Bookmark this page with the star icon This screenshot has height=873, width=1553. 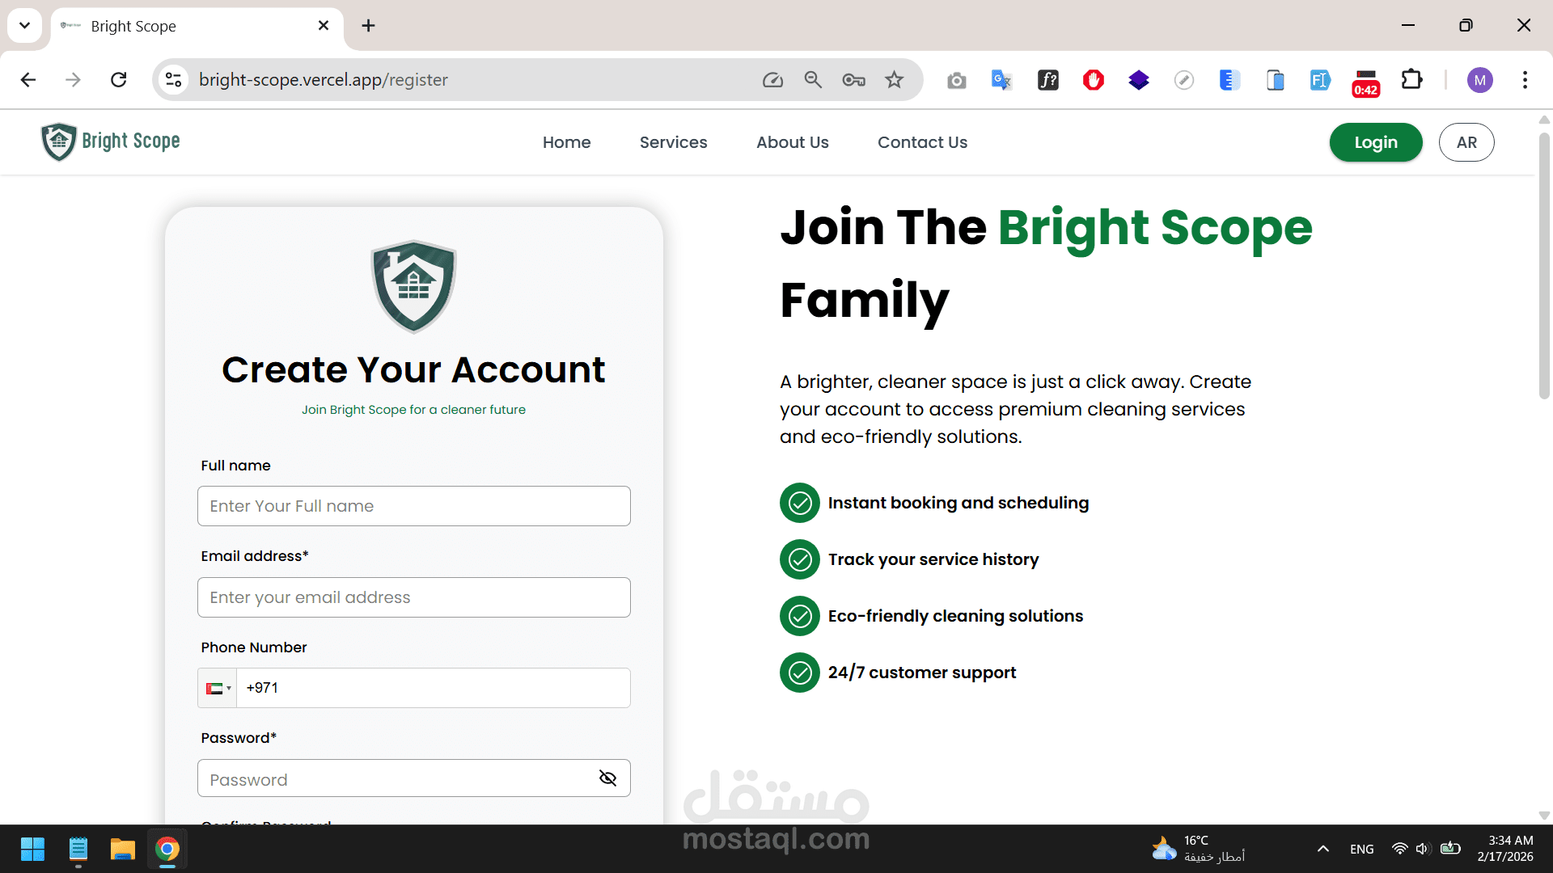tap(894, 80)
